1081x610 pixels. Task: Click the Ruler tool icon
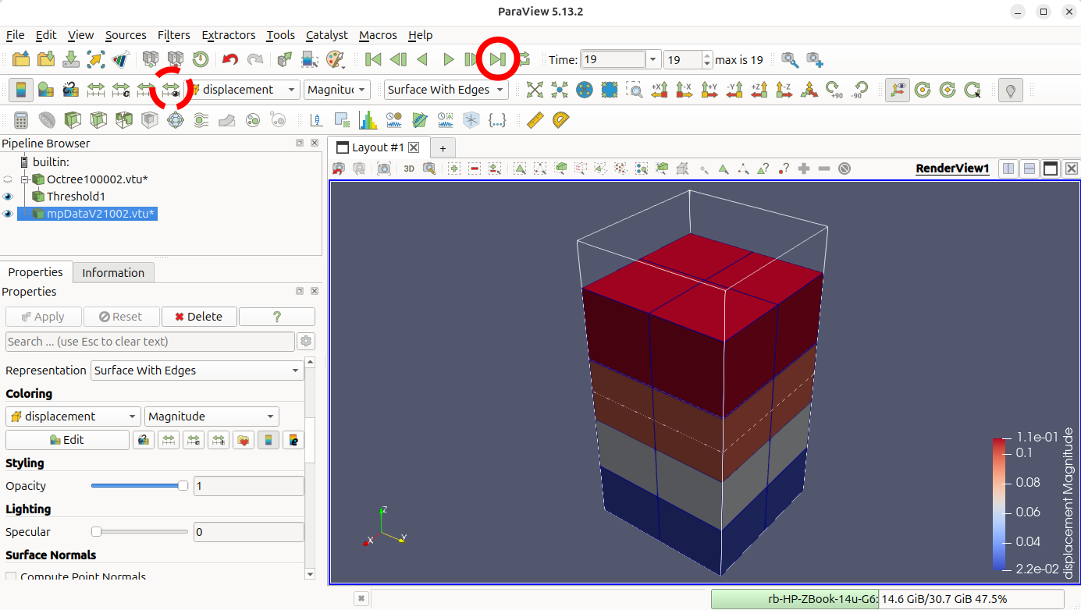(535, 120)
